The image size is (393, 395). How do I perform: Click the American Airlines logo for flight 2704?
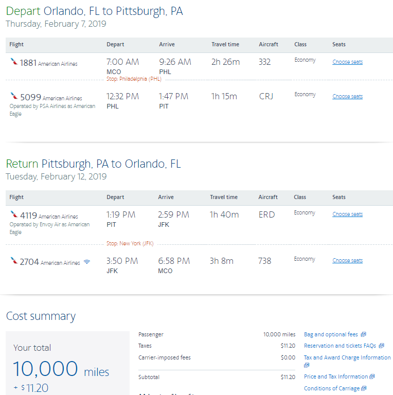14,261
